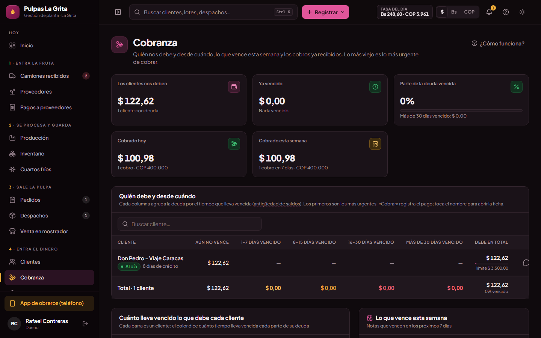Switch currency display to Bs
This screenshot has height=338, width=541.
click(x=454, y=12)
